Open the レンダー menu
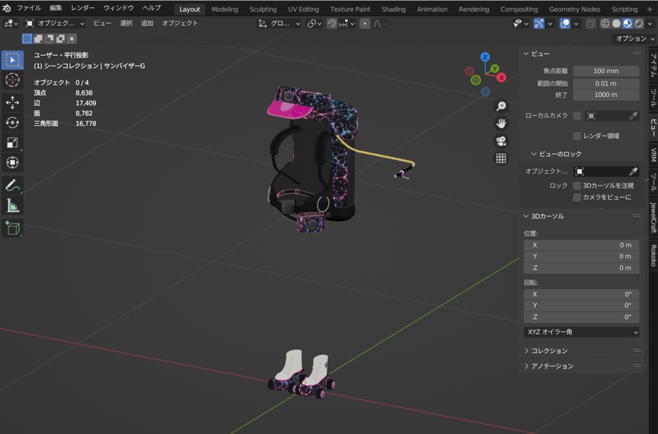Image resolution: width=658 pixels, height=434 pixels. point(83,8)
